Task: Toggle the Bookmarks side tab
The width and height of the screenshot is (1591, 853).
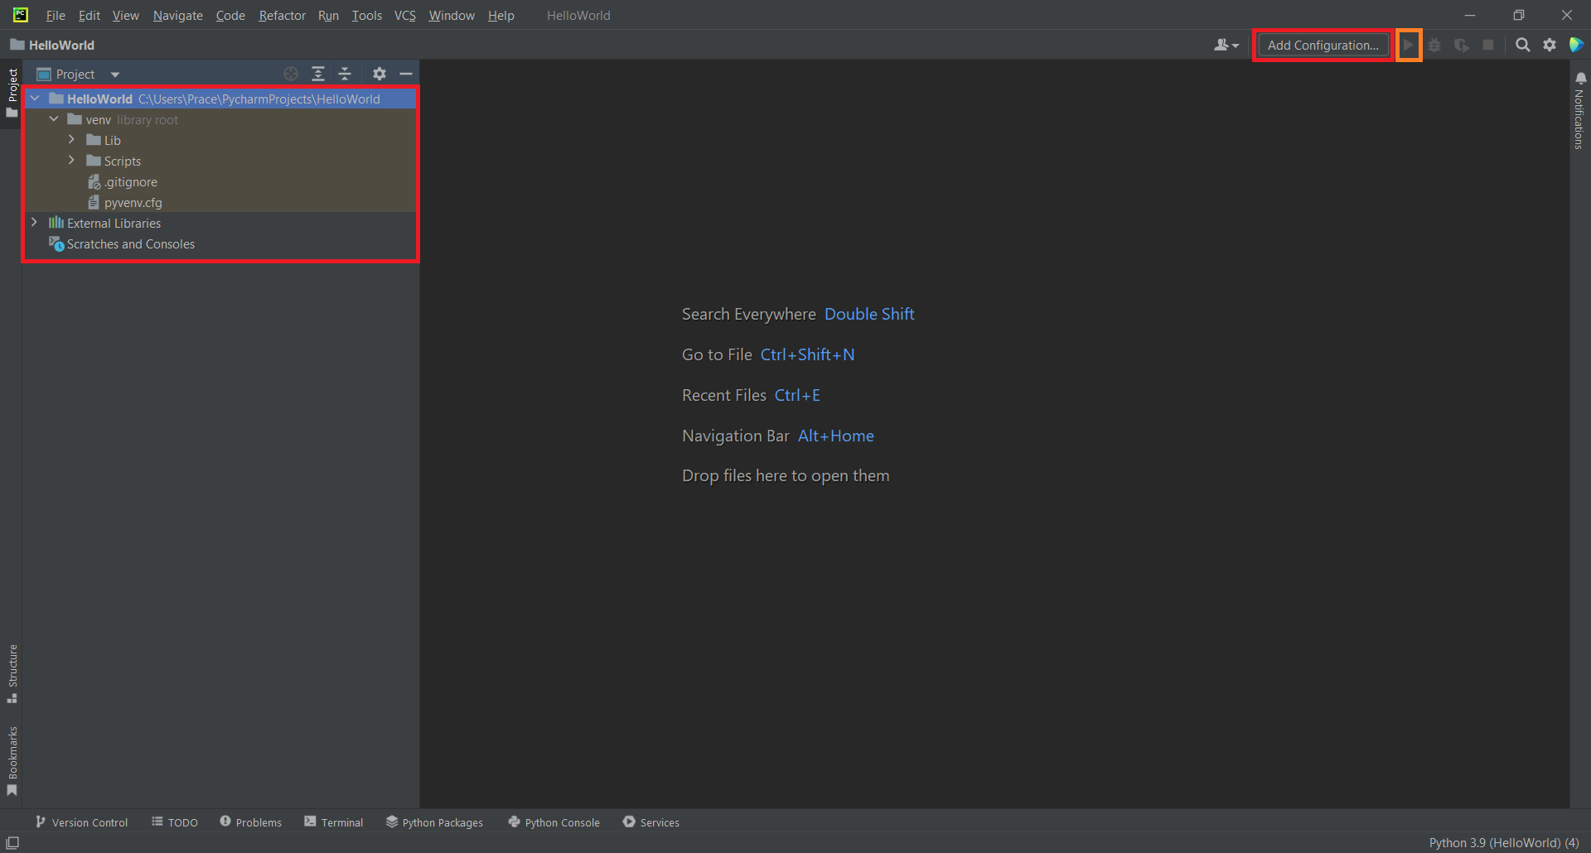Action: [x=12, y=762]
